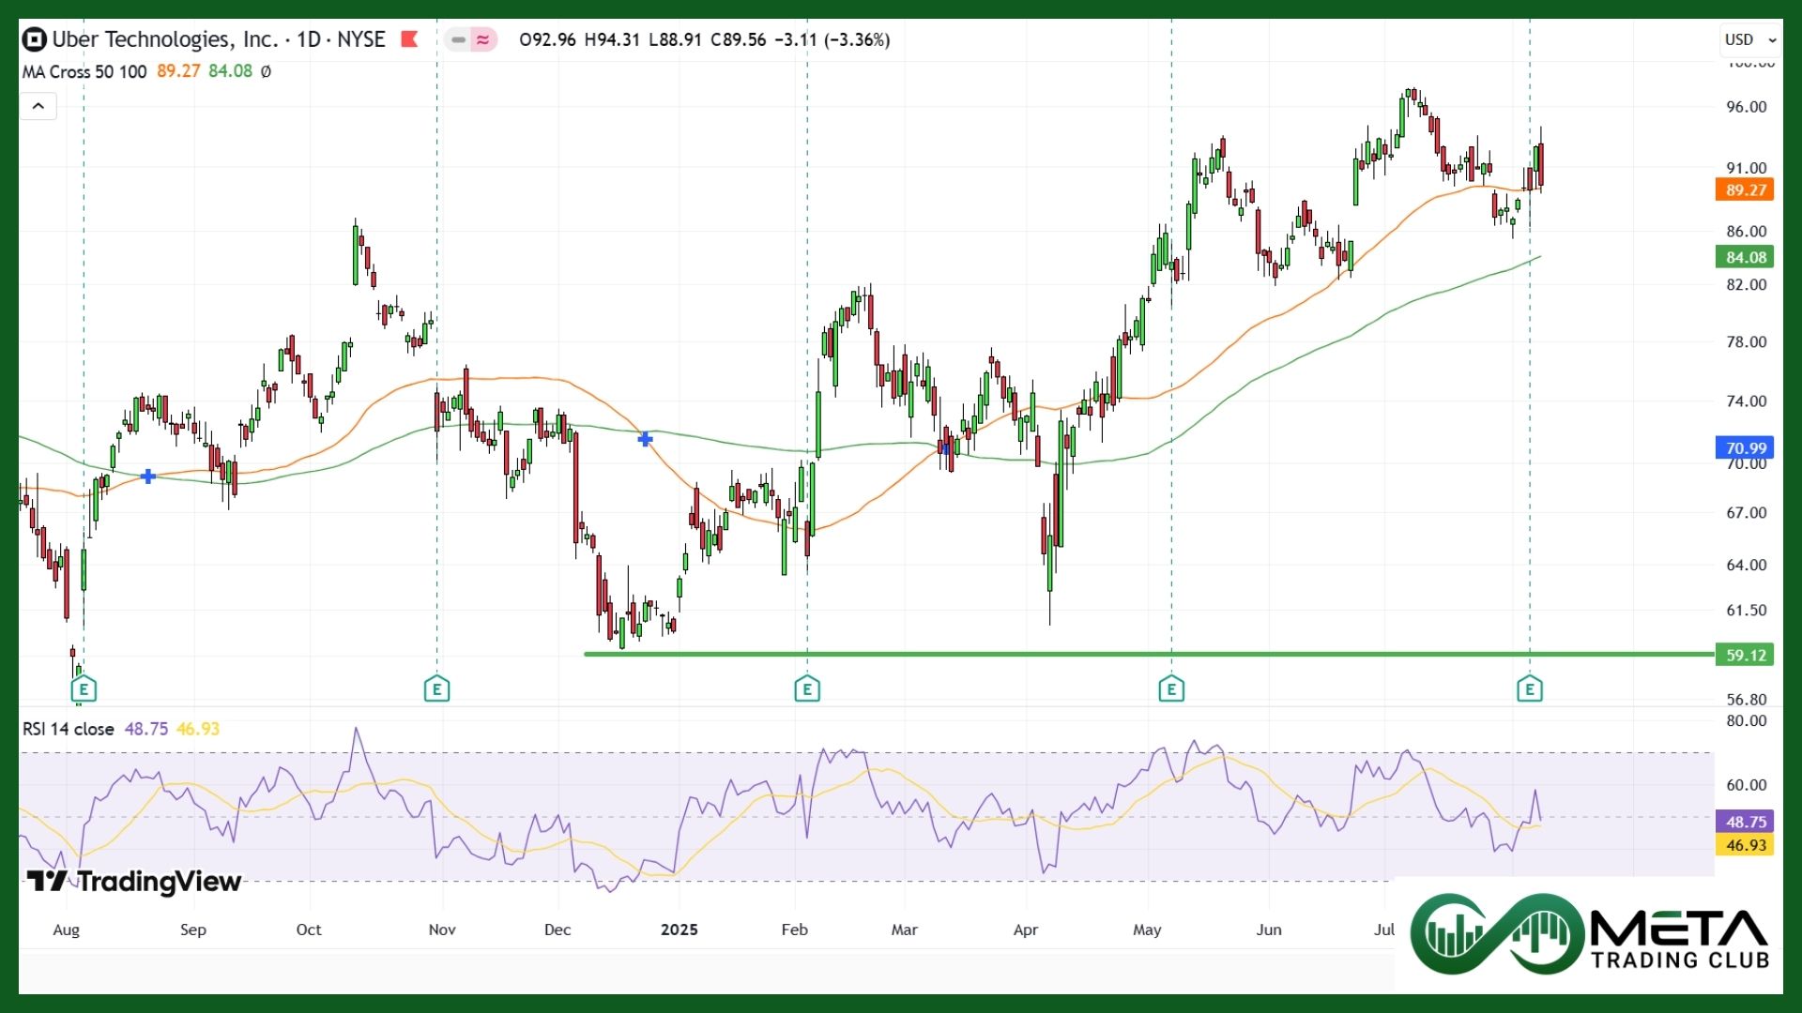Click the 1D interval in the chart title
Screen dimensions: 1802x1013
[309, 39]
